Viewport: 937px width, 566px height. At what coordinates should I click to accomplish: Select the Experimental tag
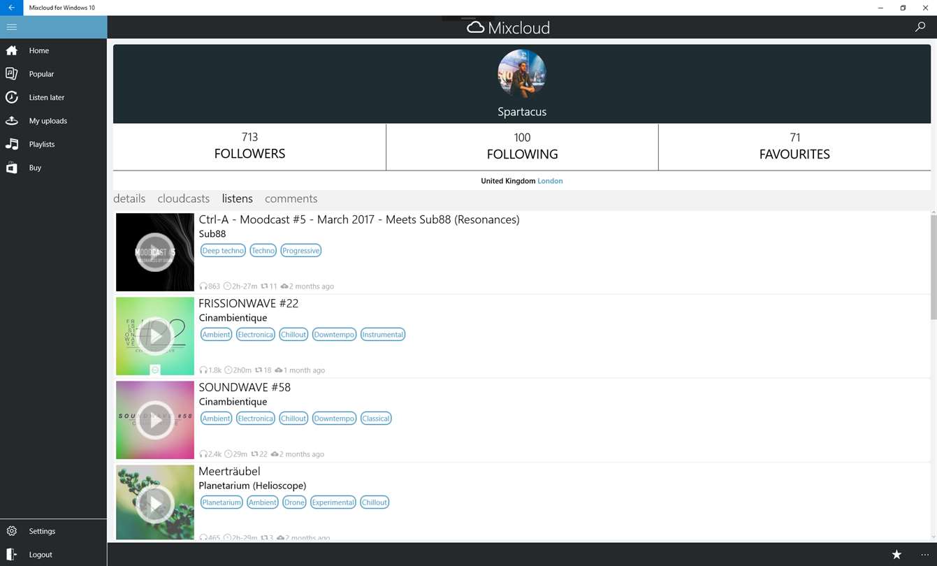333,502
